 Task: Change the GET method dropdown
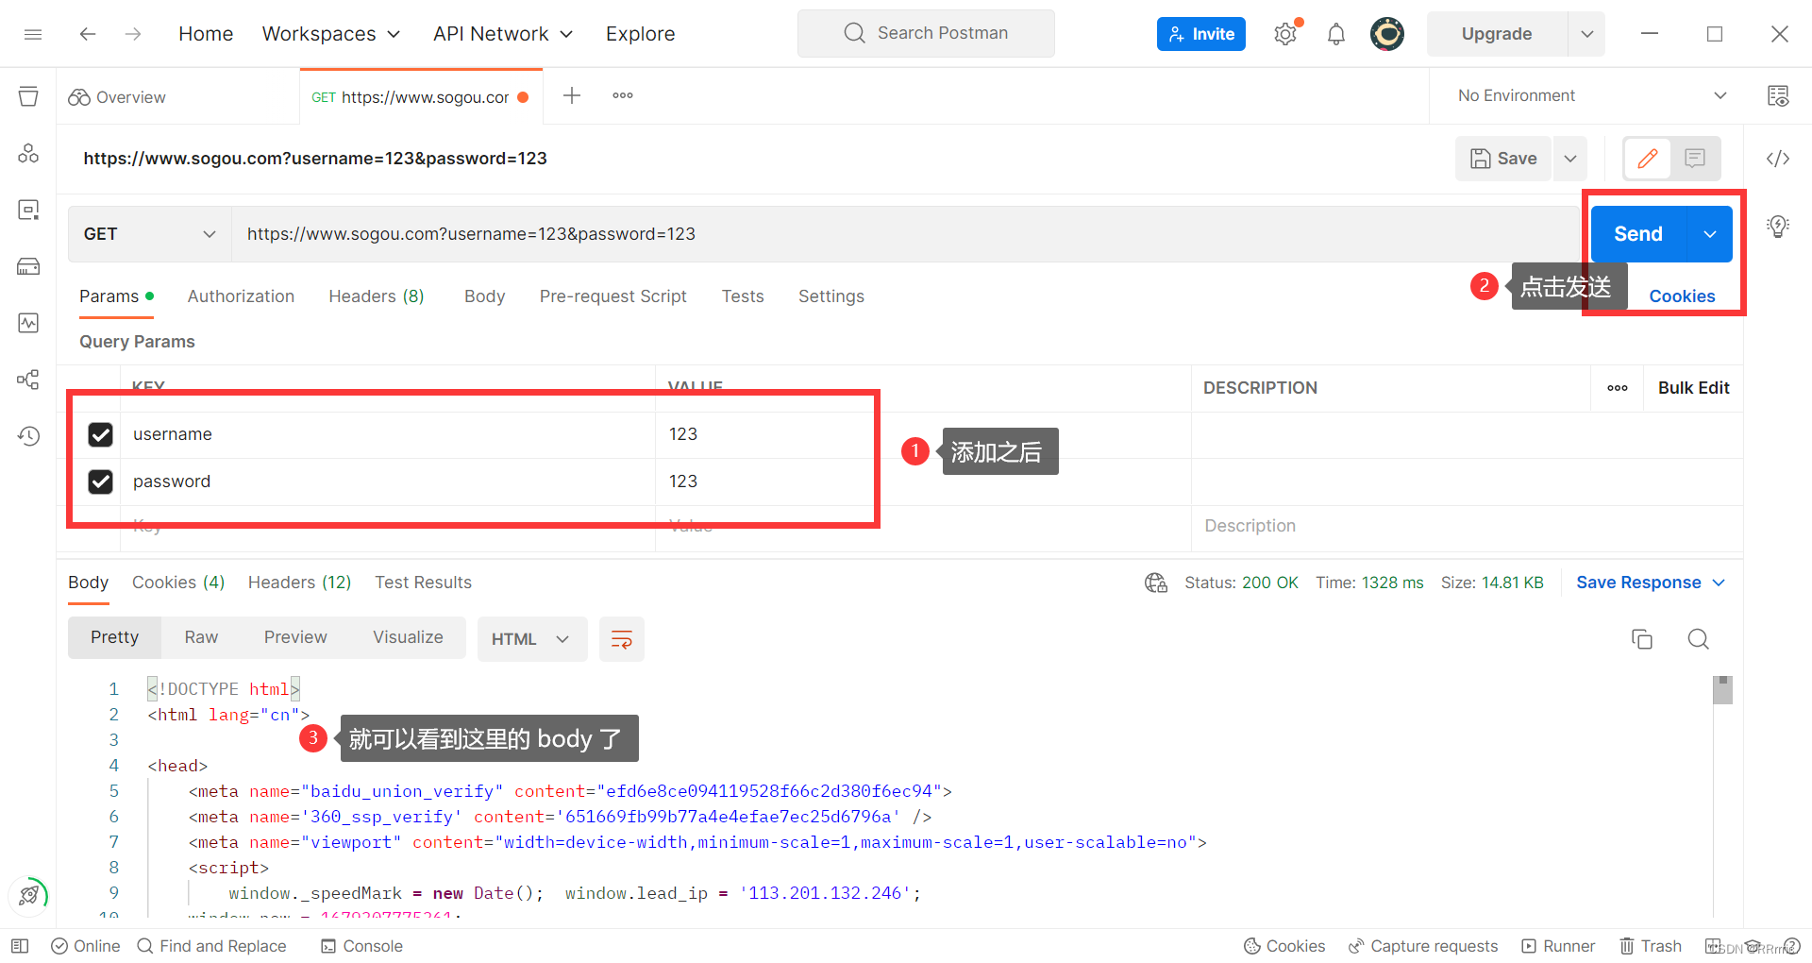click(x=150, y=234)
